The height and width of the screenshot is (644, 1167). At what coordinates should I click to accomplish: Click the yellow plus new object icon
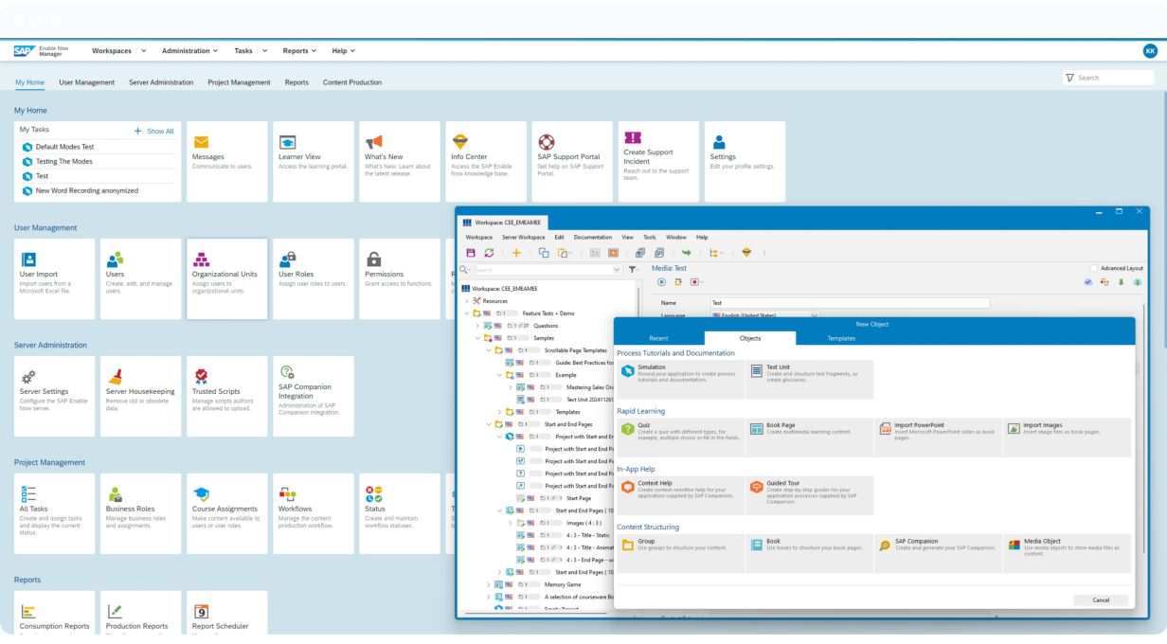(516, 253)
